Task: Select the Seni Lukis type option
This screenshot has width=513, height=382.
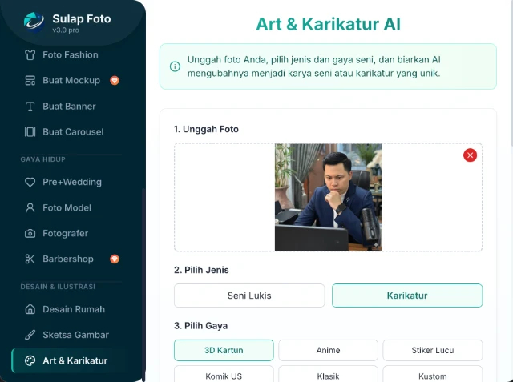Action: tap(249, 296)
